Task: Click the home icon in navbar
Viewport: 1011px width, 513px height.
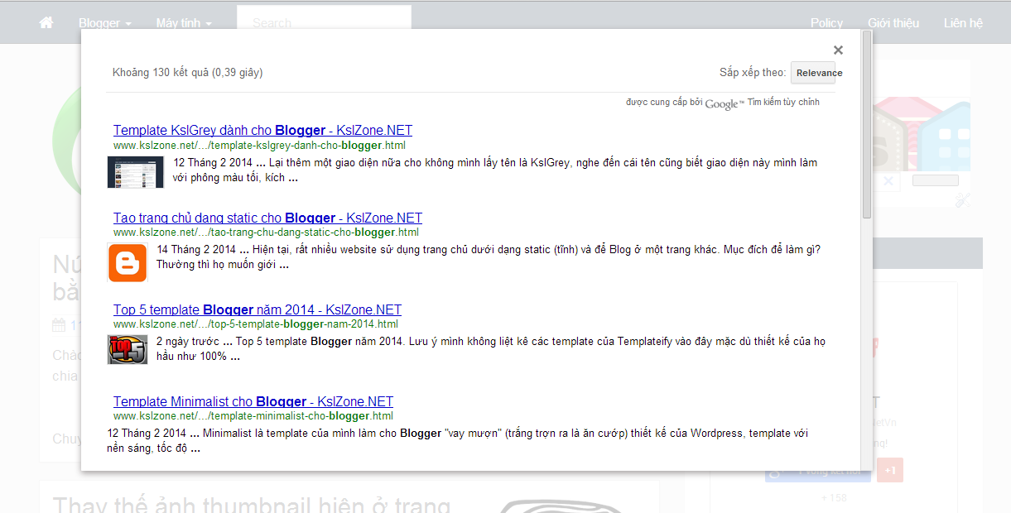Action: click(x=46, y=23)
